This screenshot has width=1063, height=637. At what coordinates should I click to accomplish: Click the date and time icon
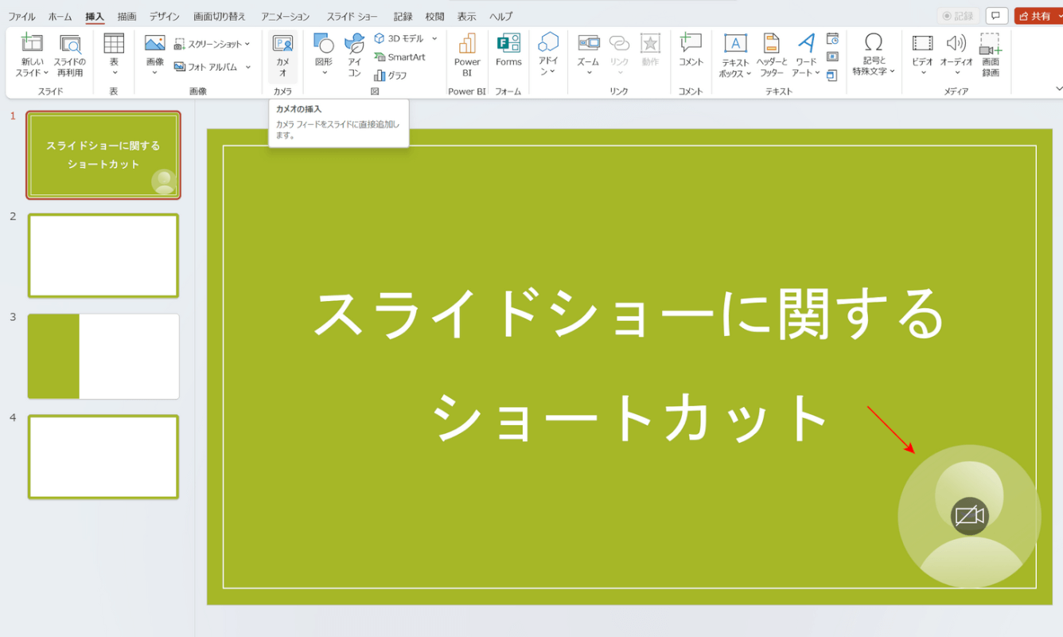(x=832, y=38)
